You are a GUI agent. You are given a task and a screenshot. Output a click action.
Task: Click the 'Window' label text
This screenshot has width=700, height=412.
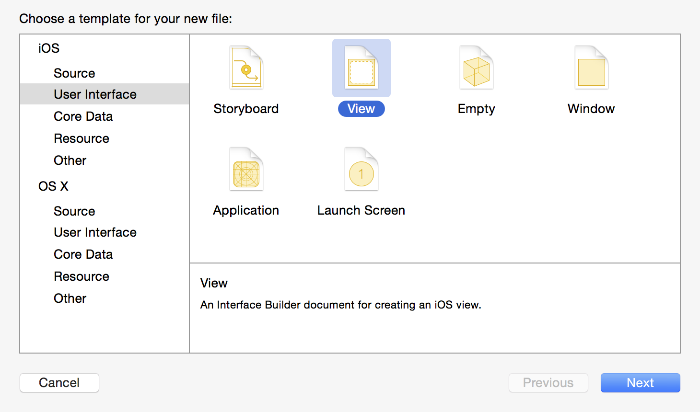point(591,109)
